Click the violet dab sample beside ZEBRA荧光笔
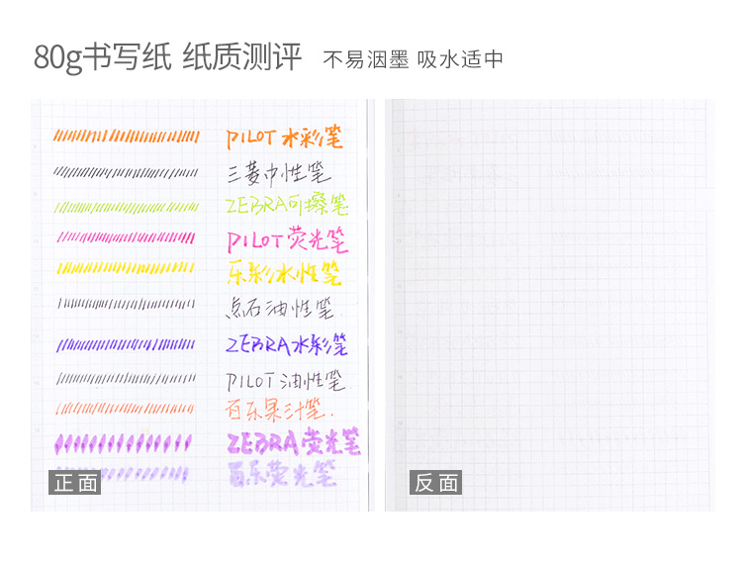This screenshot has height=563, width=742. pos(123,444)
